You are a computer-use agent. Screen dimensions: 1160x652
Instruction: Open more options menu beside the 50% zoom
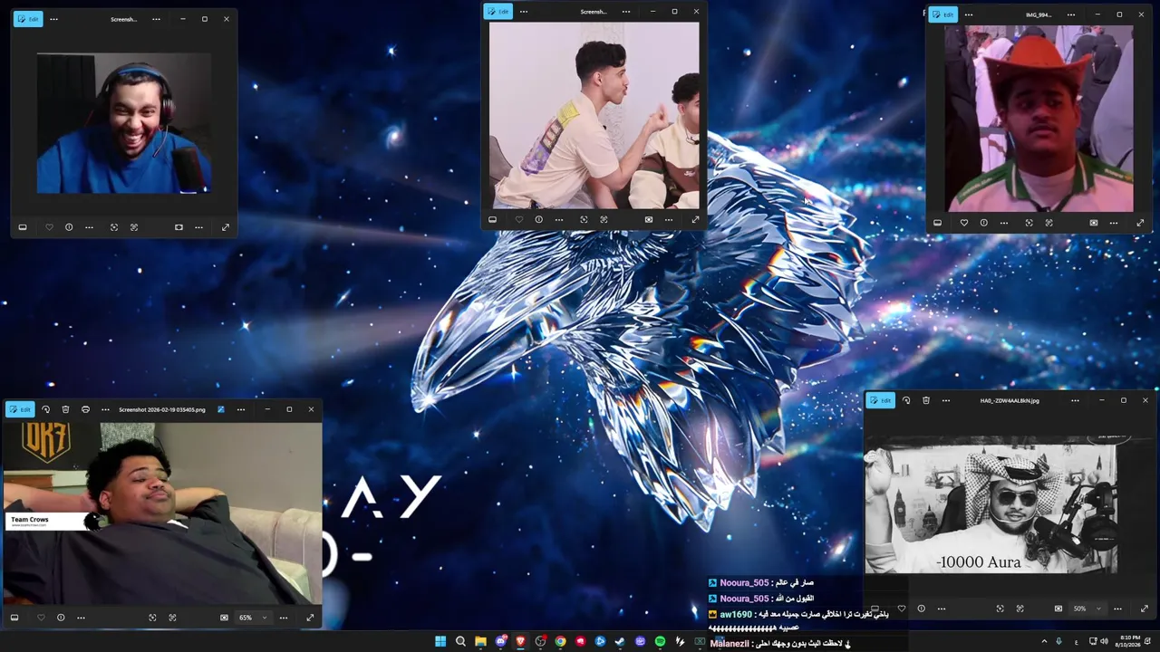pos(1117,609)
